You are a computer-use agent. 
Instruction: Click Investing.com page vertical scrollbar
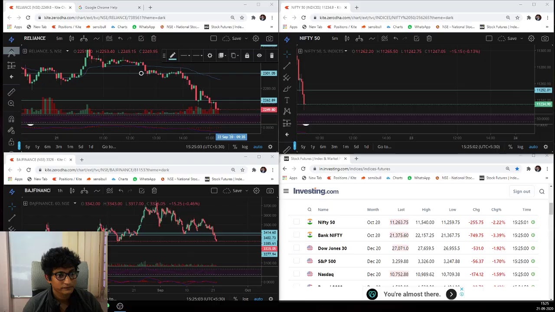pos(551,208)
